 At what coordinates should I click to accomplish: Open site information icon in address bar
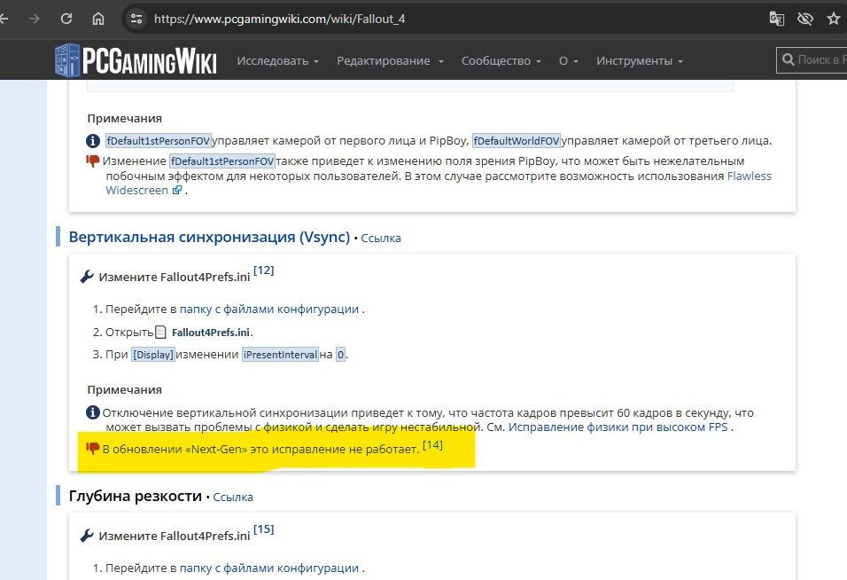pyautogui.click(x=136, y=18)
